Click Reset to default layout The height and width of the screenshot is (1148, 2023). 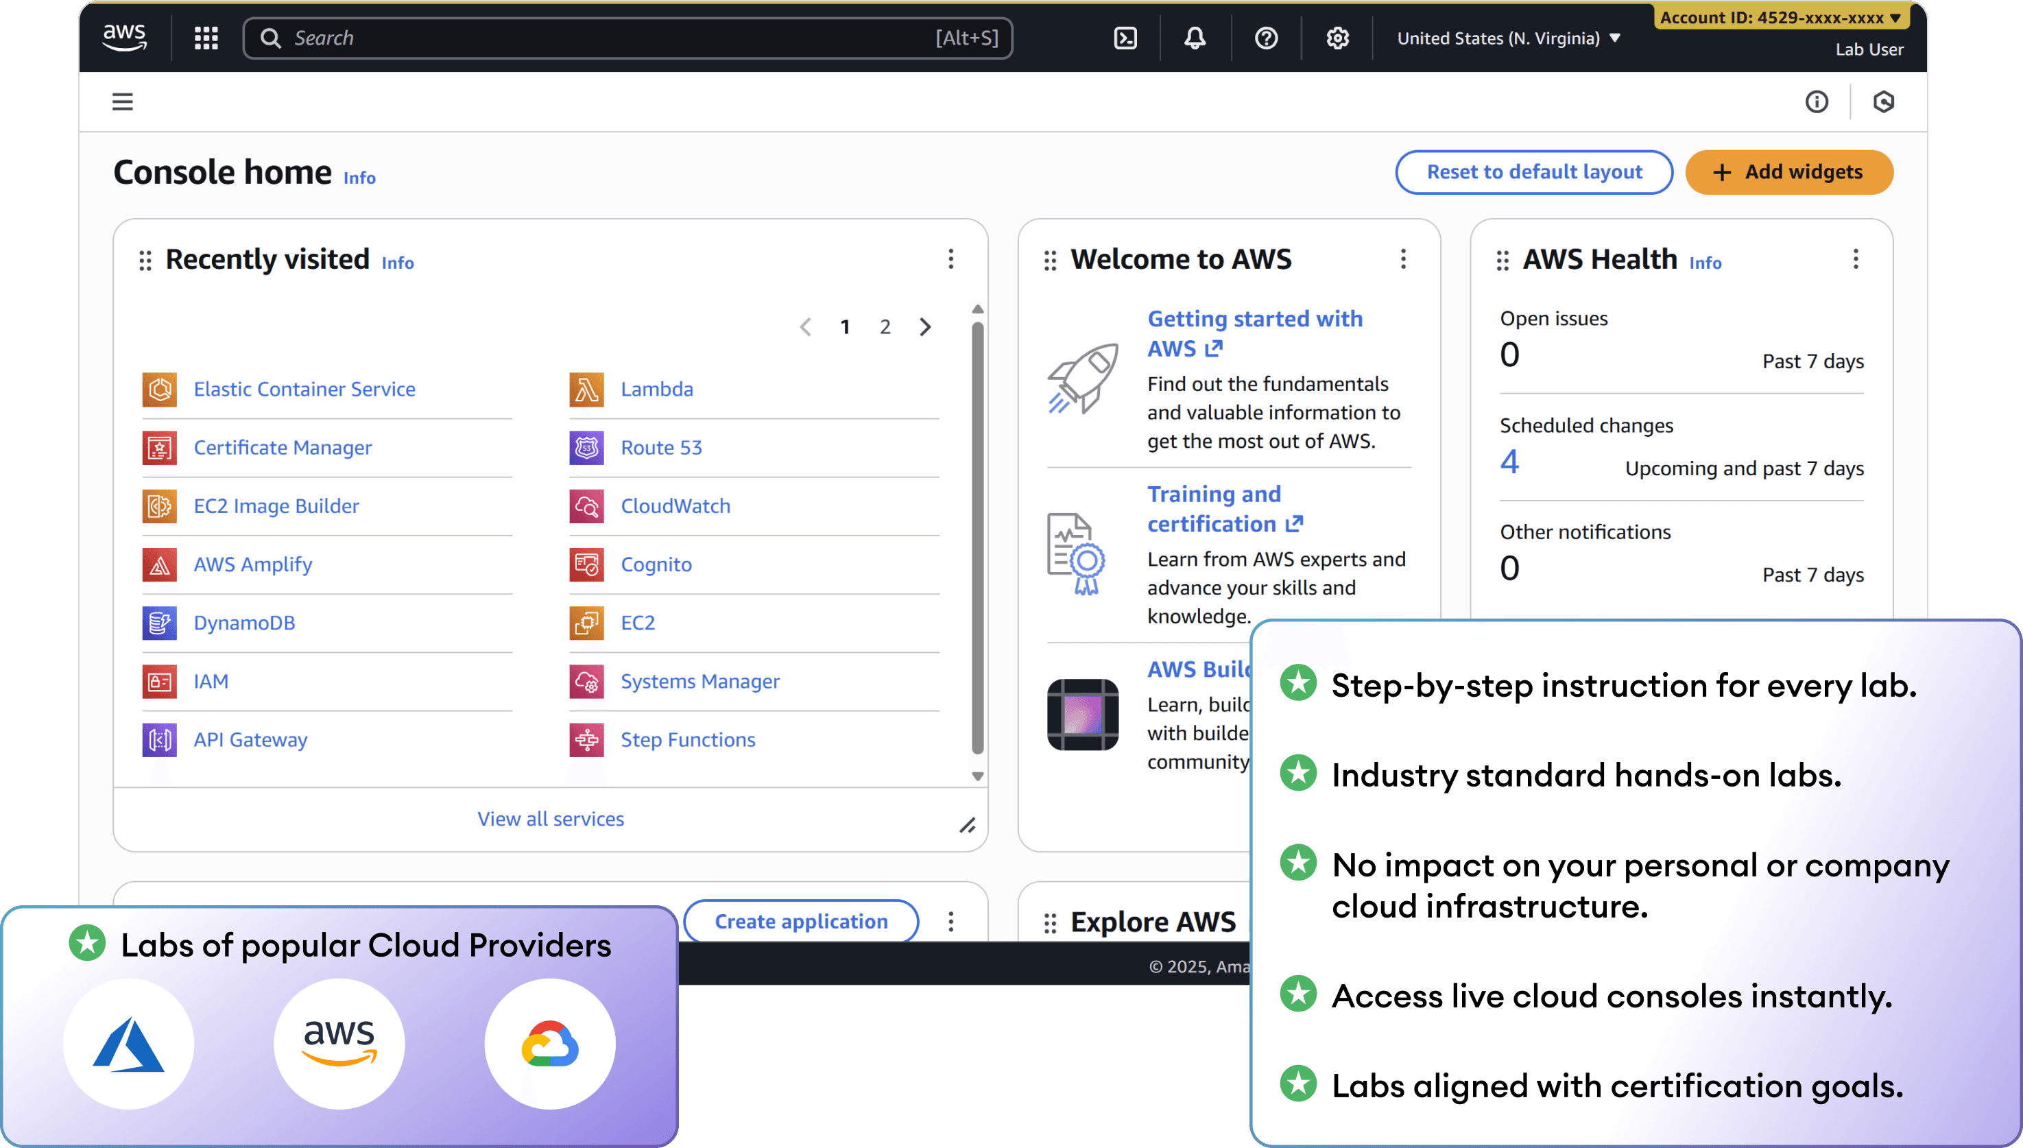pos(1533,172)
